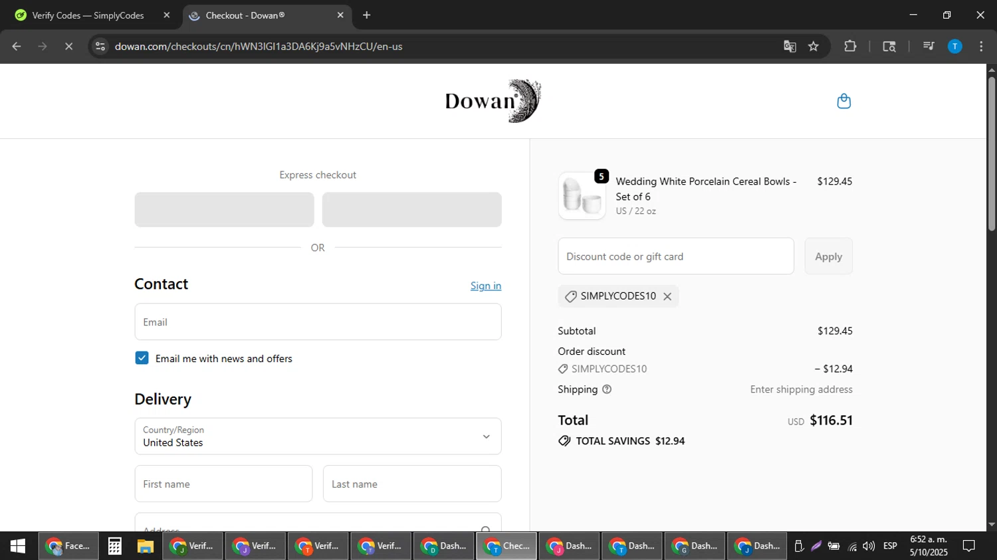997x560 pixels.
Task: Click the Sign in link
Action: pyautogui.click(x=486, y=286)
